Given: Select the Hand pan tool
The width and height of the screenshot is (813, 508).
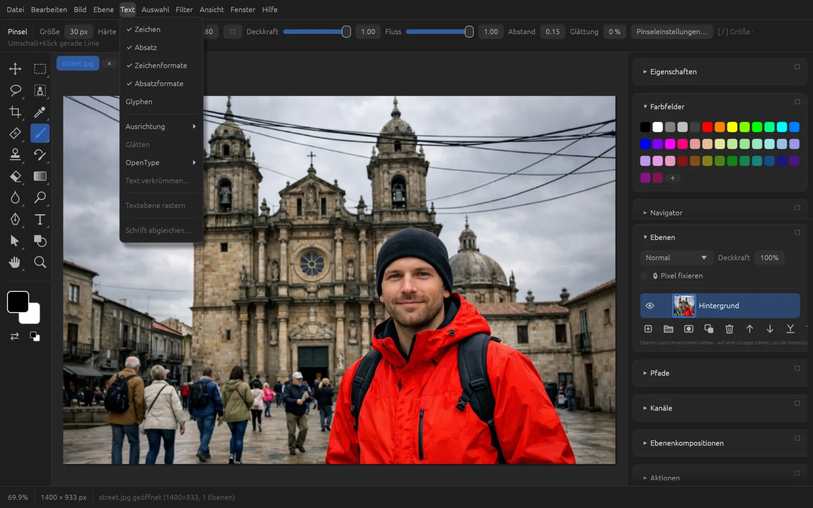Looking at the screenshot, I should tap(15, 262).
